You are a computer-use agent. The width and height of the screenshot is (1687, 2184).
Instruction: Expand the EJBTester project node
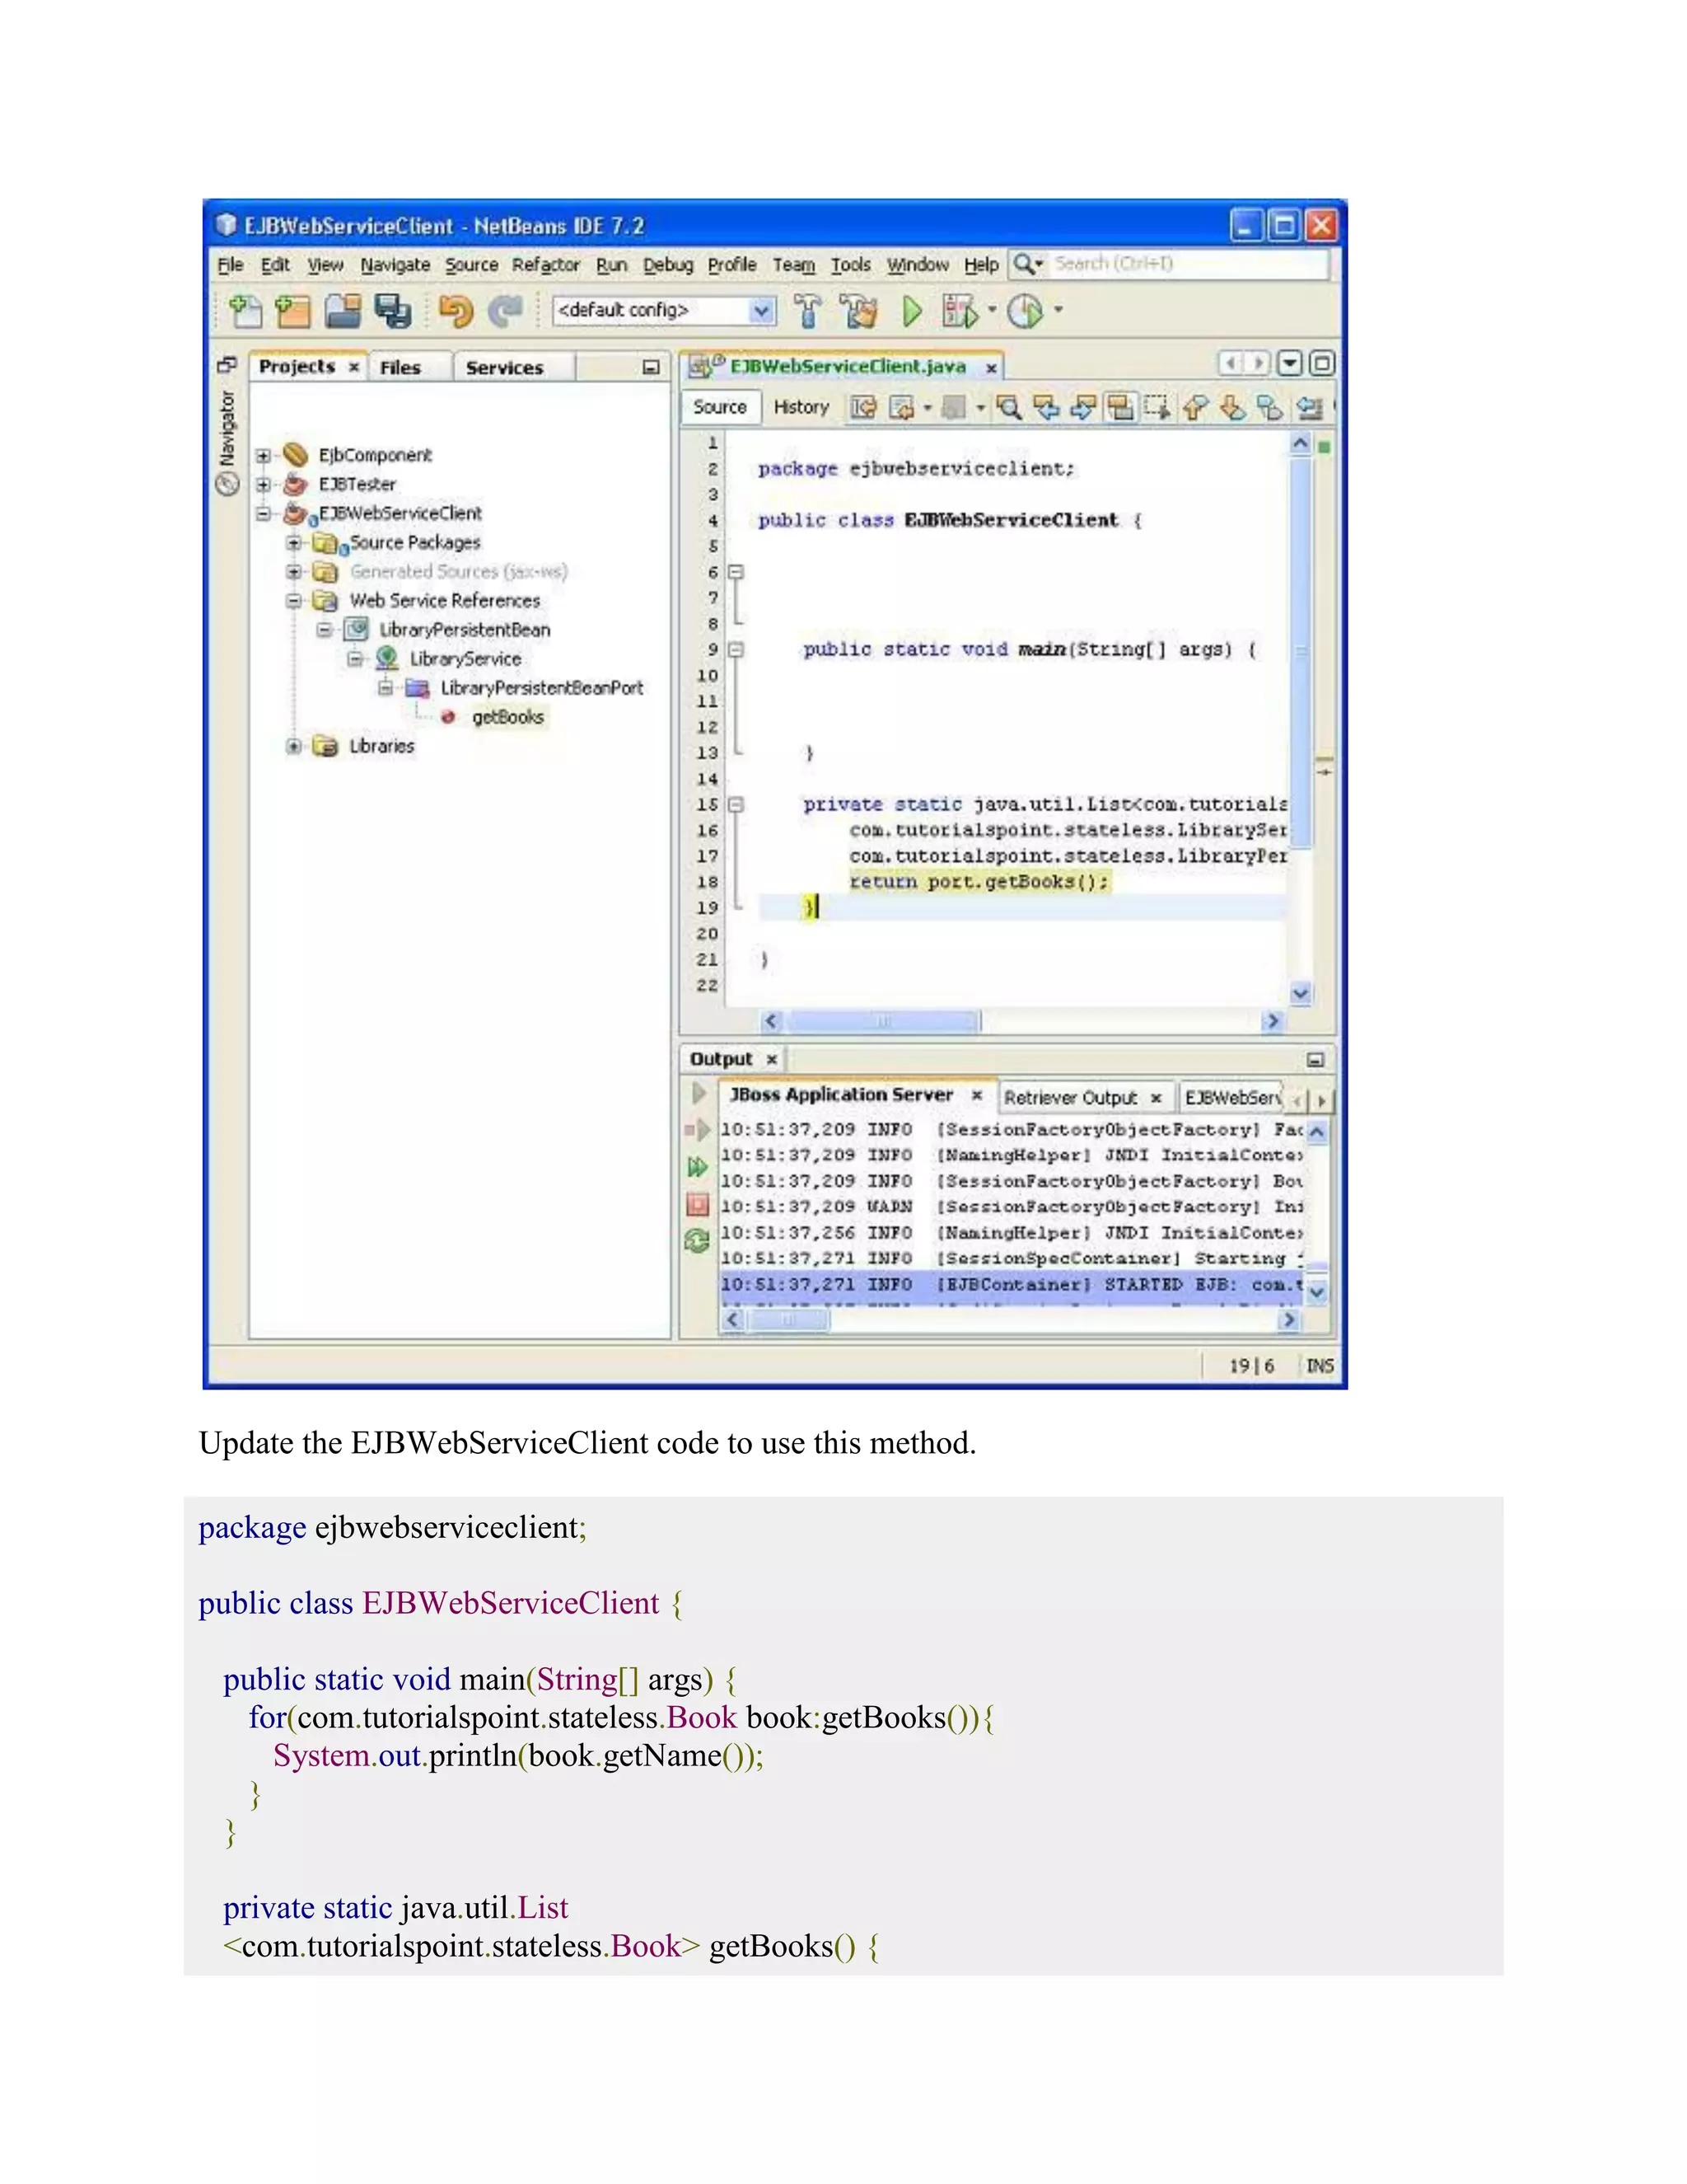pyautogui.click(x=263, y=485)
